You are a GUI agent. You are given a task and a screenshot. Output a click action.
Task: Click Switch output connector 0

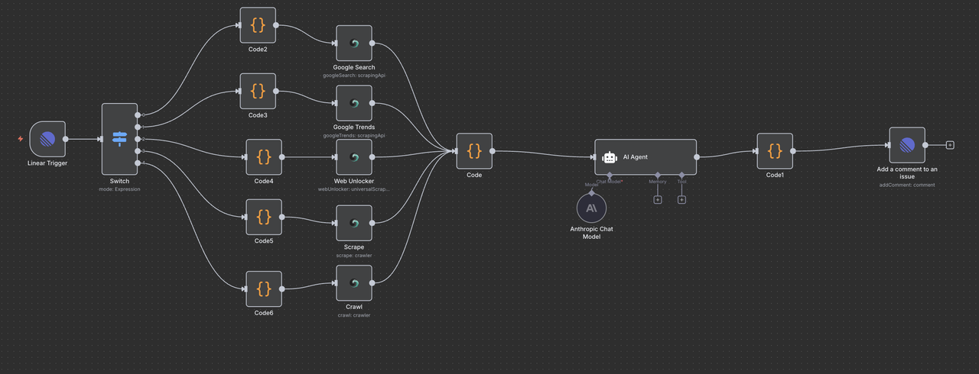click(138, 115)
